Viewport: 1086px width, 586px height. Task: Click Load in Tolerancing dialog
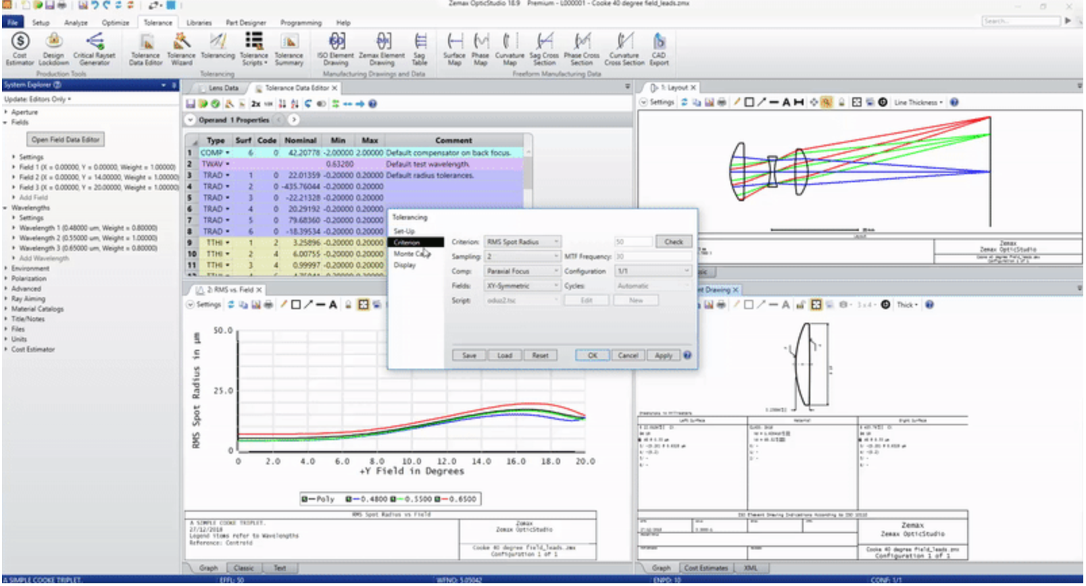point(505,355)
